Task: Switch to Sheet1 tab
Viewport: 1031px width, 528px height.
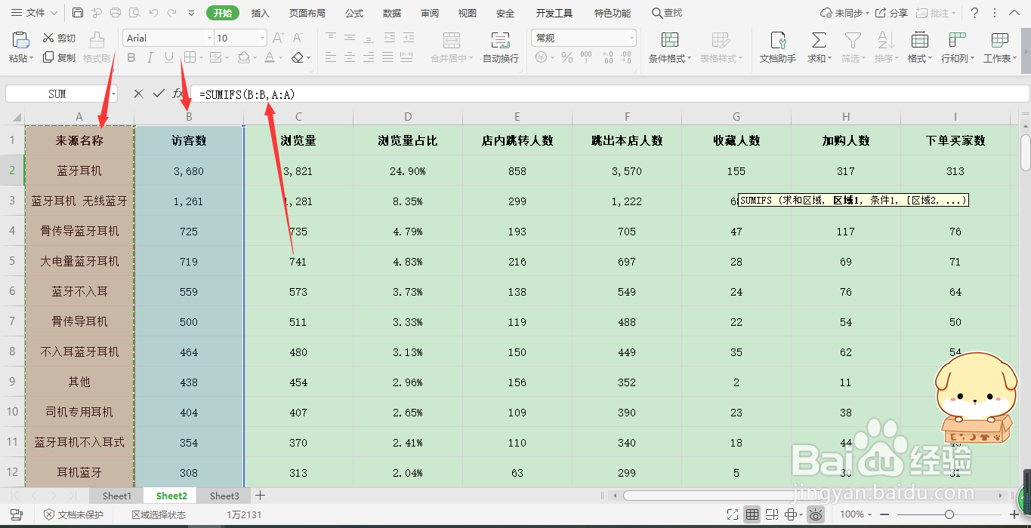Action: pyautogui.click(x=117, y=496)
